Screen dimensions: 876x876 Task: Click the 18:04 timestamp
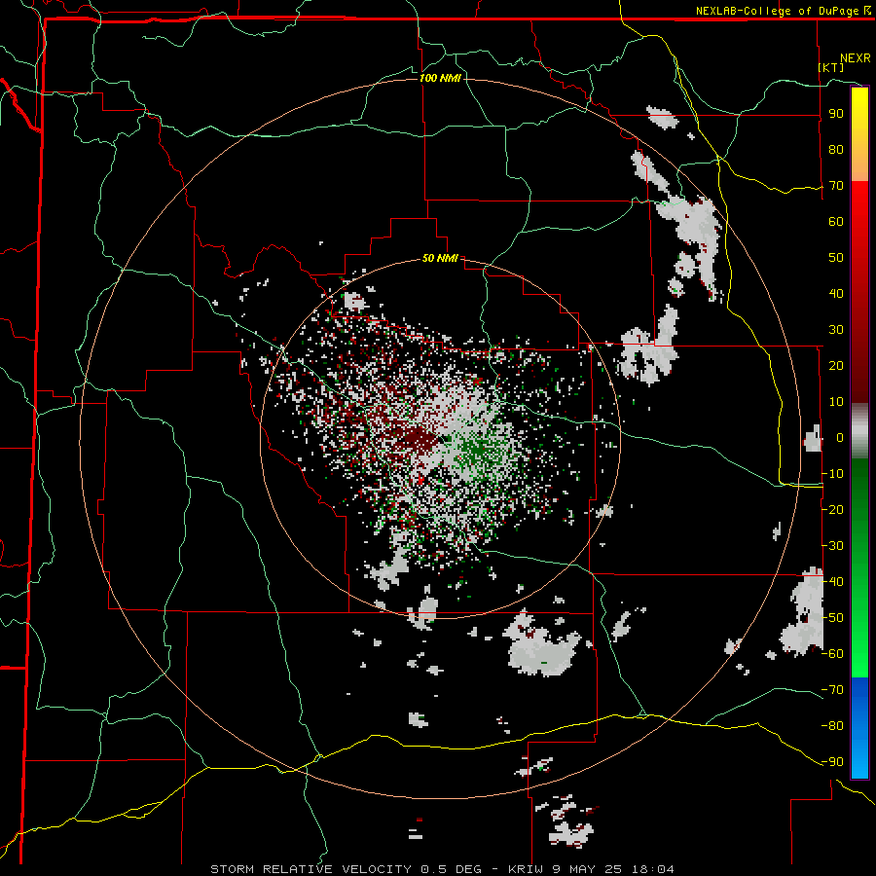coord(653,869)
